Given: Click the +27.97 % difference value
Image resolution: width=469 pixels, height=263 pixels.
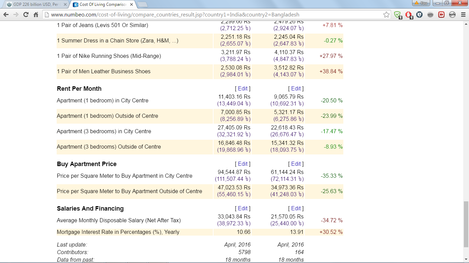Looking at the screenshot, I should click(x=331, y=56).
